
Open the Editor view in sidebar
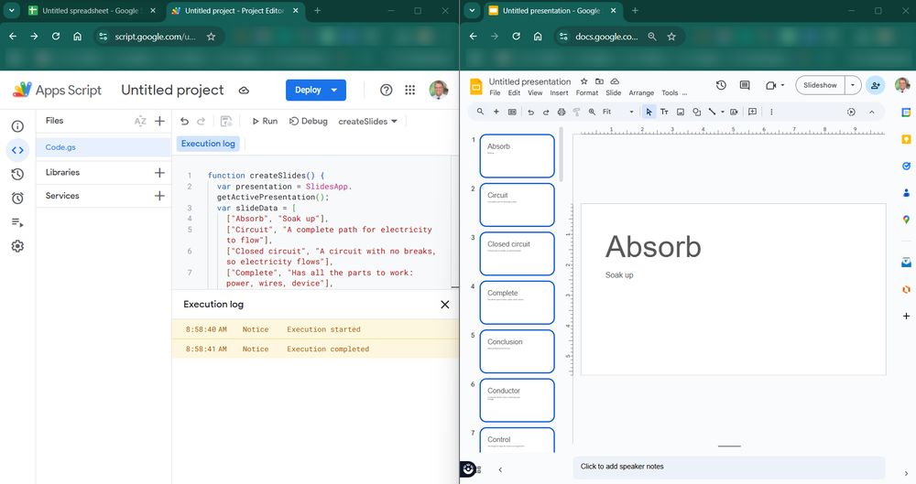point(17,150)
